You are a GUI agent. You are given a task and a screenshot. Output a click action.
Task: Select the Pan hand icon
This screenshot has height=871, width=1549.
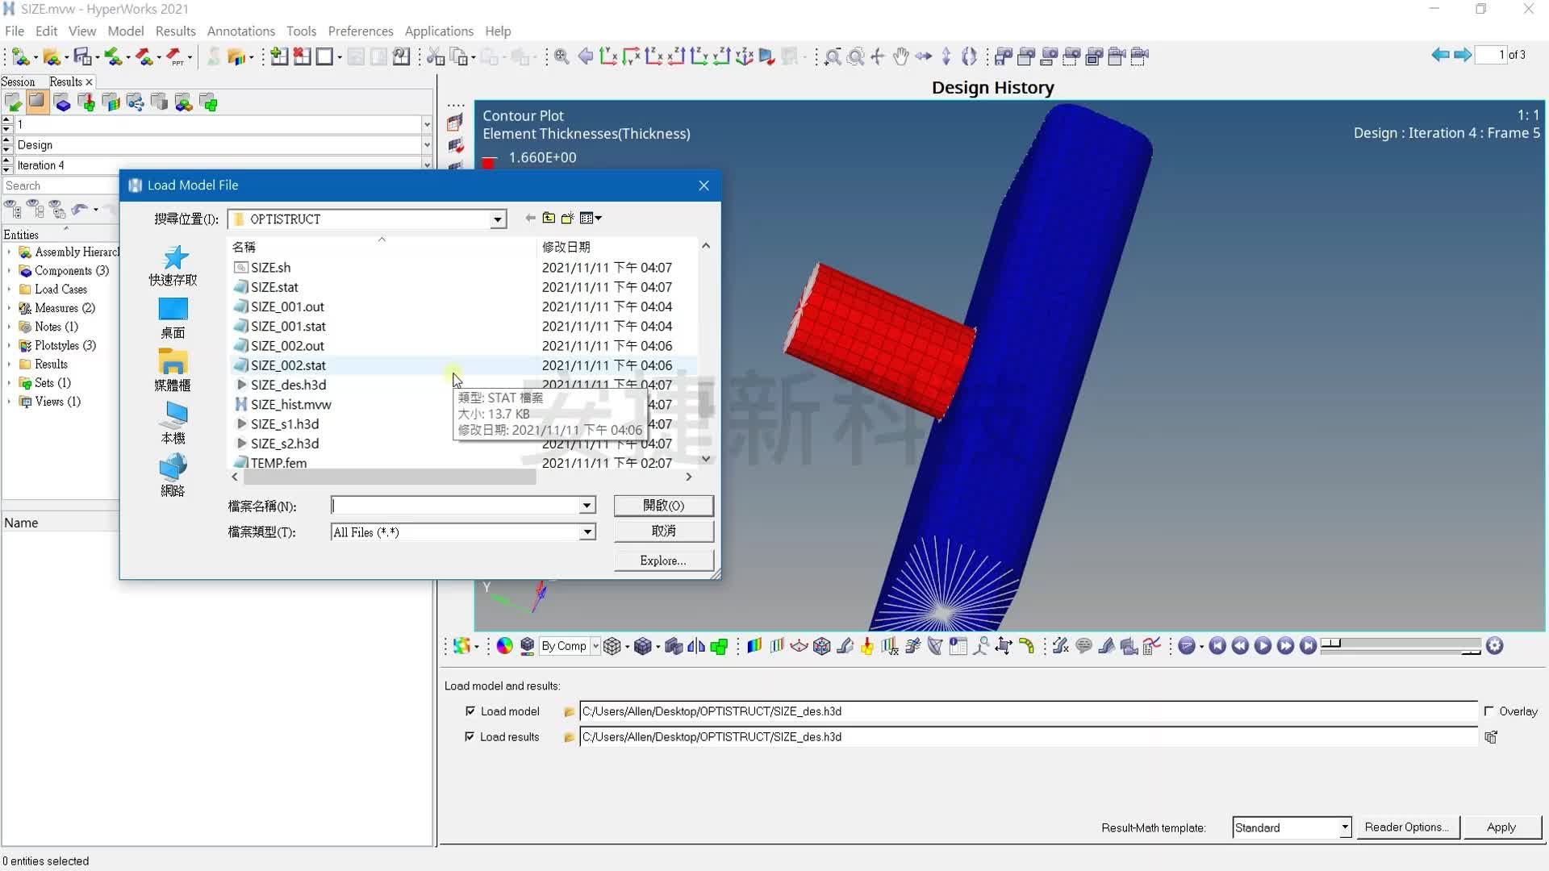pyautogui.click(x=901, y=56)
